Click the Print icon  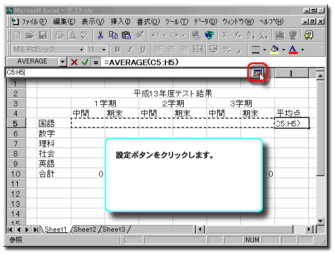click(x=59, y=35)
